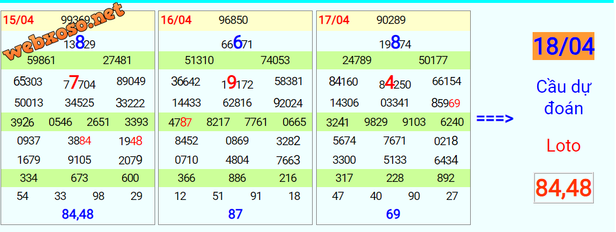
Task: Click 4787 with red 87 ending
Action: tap(180, 122)
